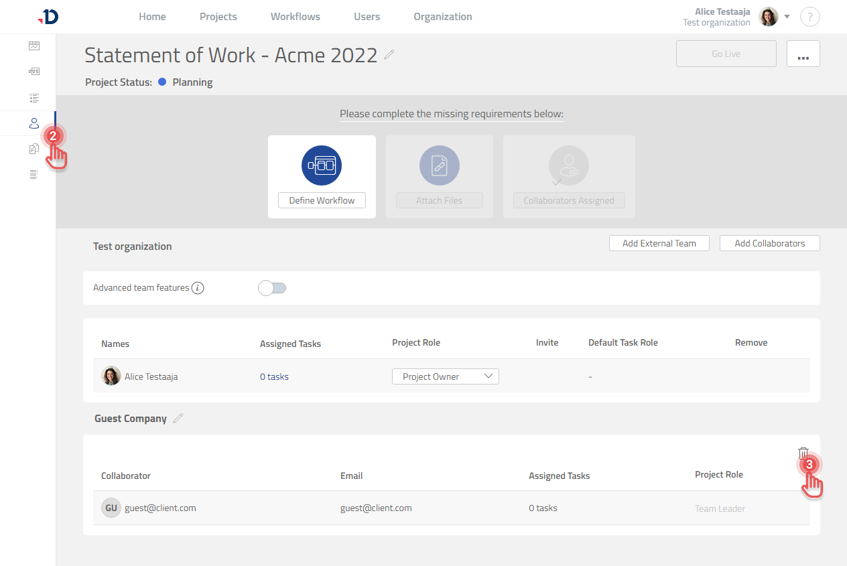Click the Define Workflow button
Image resolution: width=847 pixels, height=566 pixels.
click(x=322, y=200)
